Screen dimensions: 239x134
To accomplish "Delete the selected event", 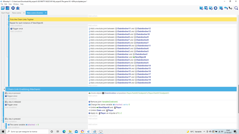I will 221,8.
